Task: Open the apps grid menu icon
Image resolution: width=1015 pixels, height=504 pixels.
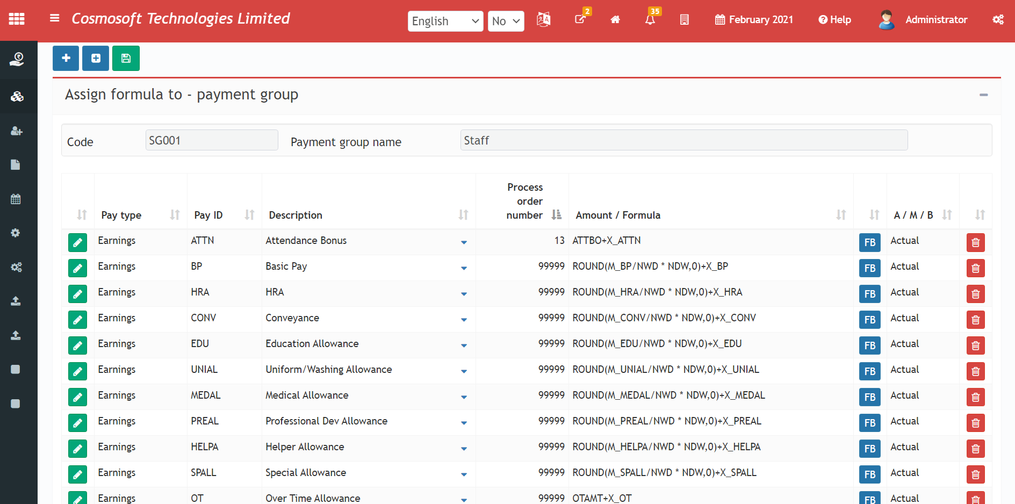Action: tap(17, 19)
